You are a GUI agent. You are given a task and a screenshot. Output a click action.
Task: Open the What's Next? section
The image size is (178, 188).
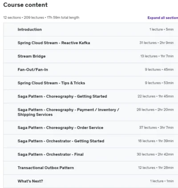91,181
